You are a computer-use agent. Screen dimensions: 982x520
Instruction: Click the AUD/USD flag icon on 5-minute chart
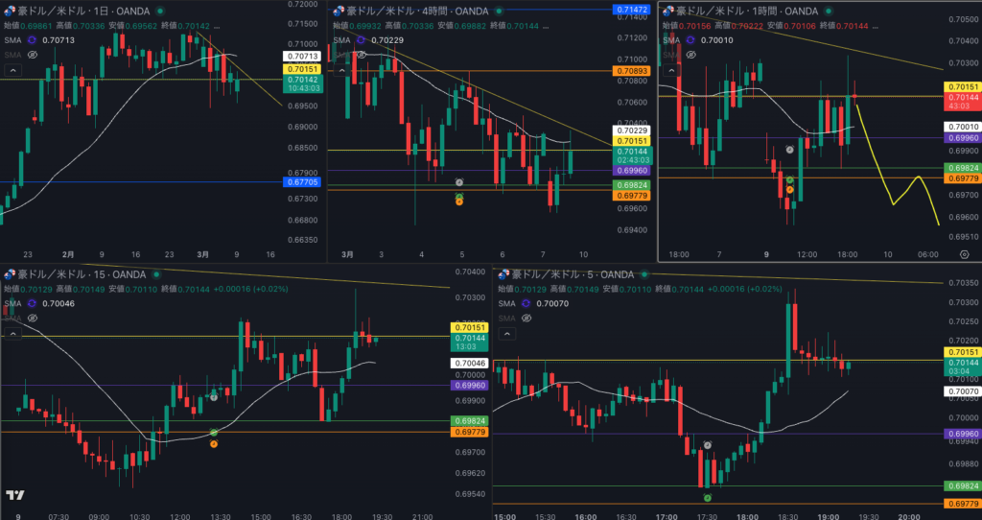[503, 274]
